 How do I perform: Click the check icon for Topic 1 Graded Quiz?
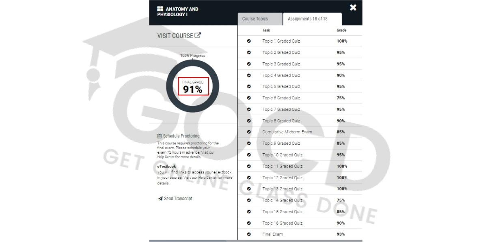point(249,41)
